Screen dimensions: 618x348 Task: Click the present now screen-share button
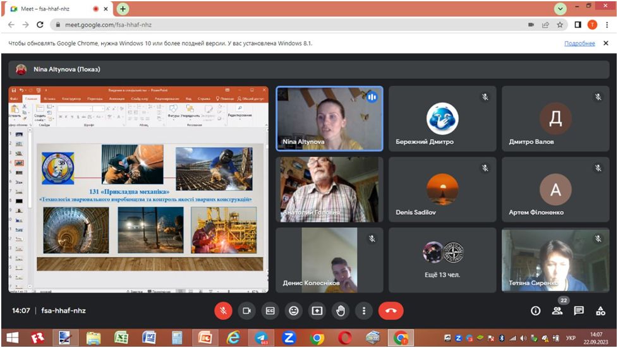[x=317, y=311]
